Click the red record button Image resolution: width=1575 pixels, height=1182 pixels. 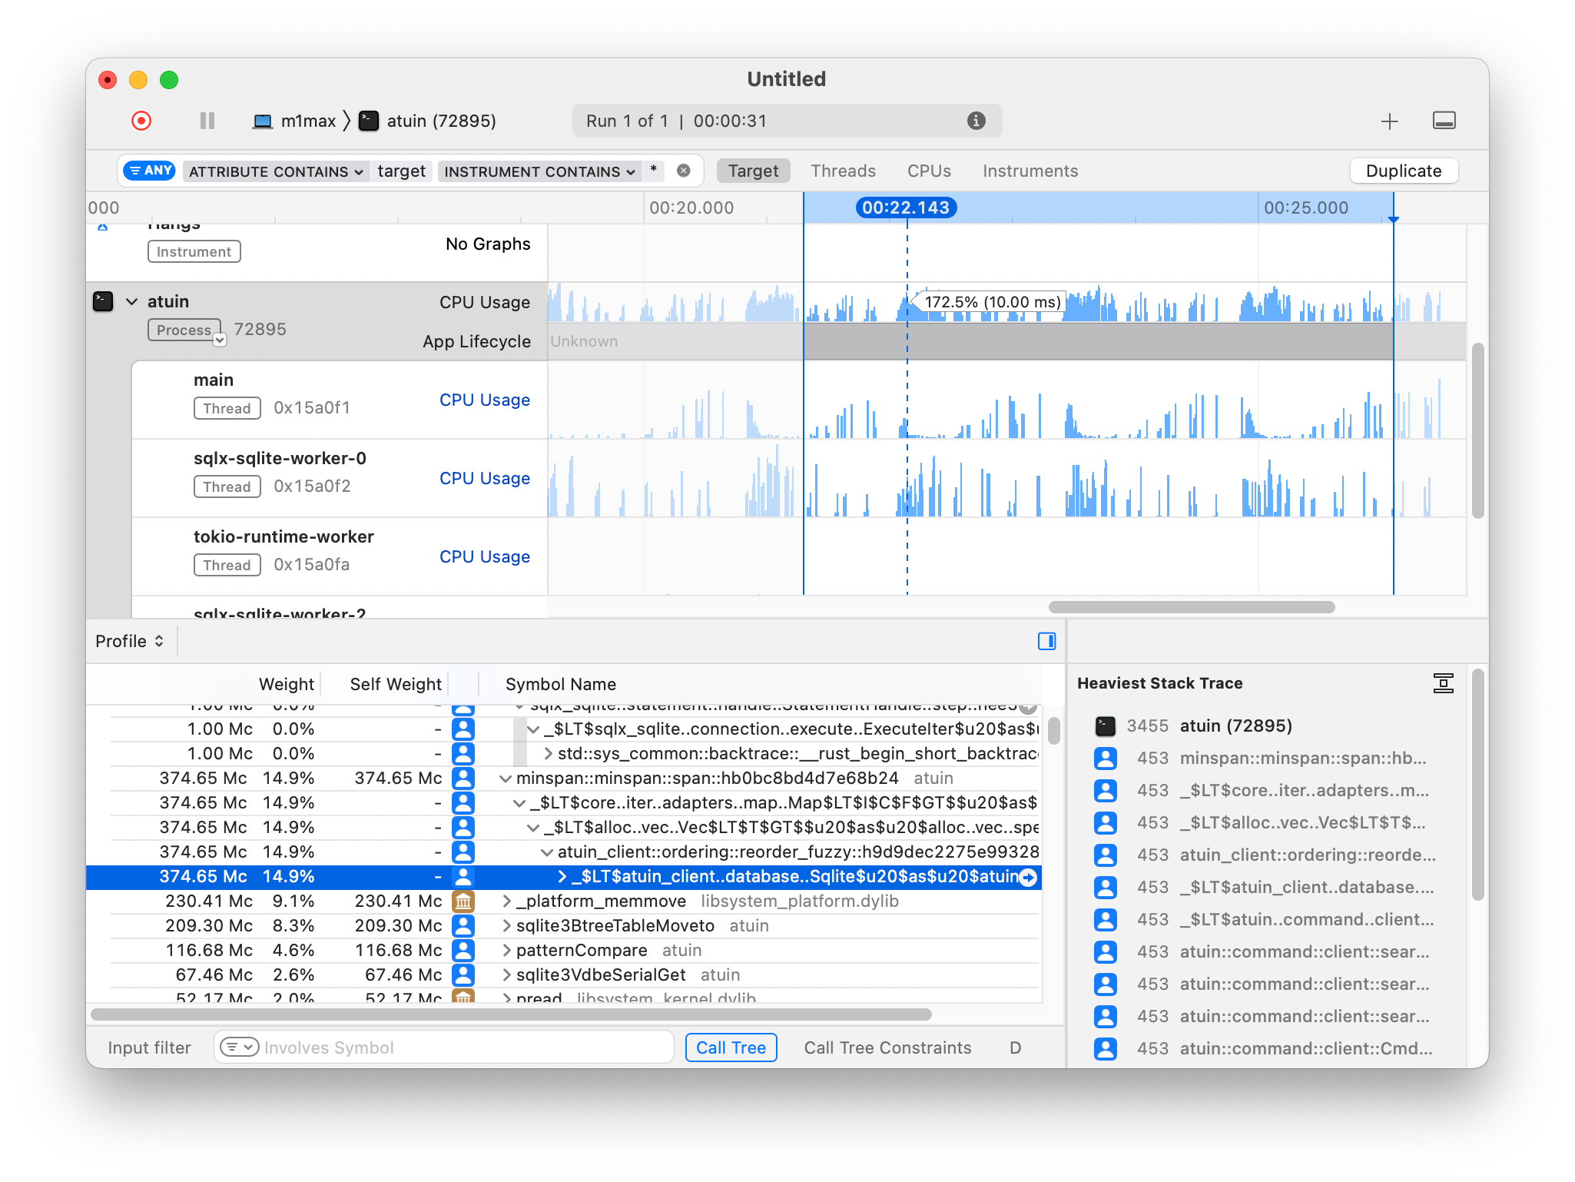click(x=141, y=121)
